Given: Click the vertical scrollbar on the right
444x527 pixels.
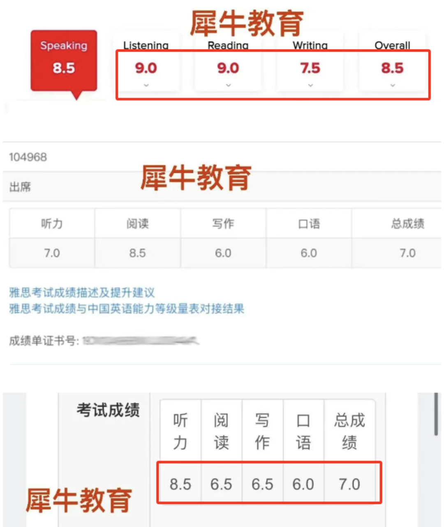Looking at the screenshot, I should (x=436, y=414).
